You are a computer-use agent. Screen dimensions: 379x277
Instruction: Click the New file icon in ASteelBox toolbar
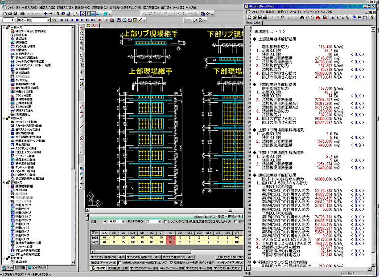point(5,14)
